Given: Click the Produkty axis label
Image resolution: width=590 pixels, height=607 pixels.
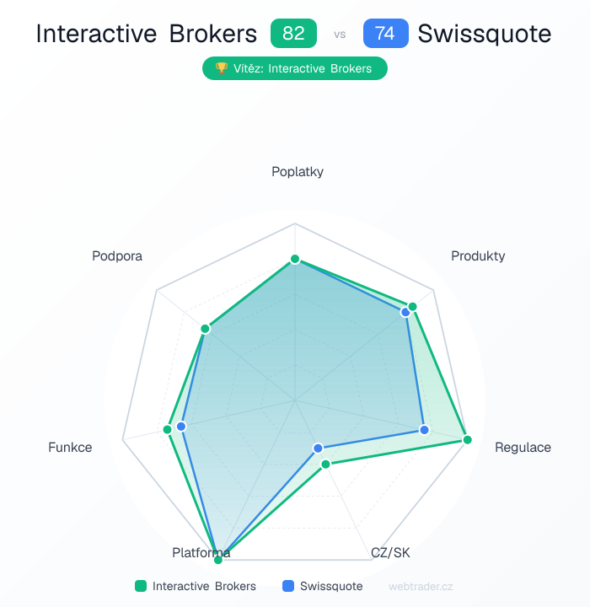Looking at the screenshot, I should click(x=478, y=255).
